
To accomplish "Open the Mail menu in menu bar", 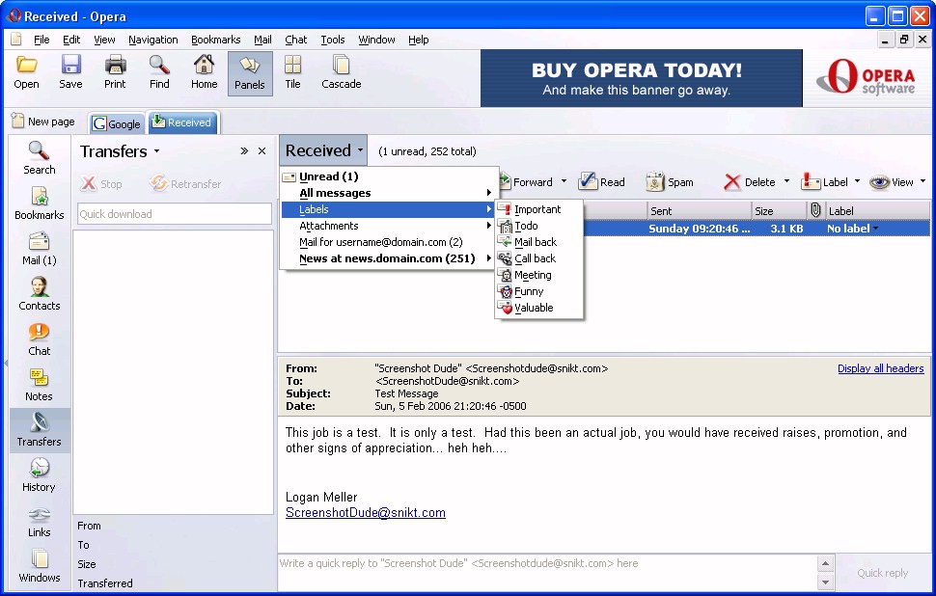I will coord(262,40).
